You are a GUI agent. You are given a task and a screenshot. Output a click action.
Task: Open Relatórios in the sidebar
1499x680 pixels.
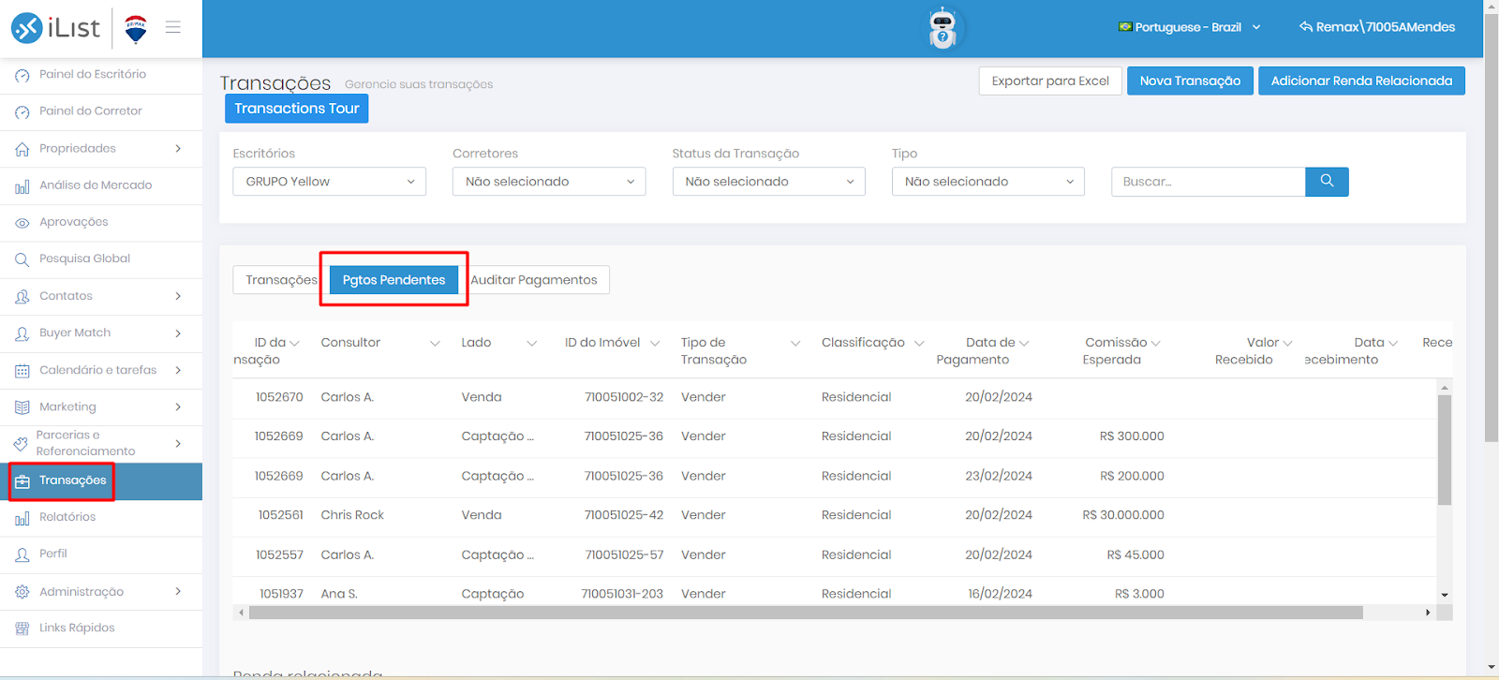click(101, 517)
